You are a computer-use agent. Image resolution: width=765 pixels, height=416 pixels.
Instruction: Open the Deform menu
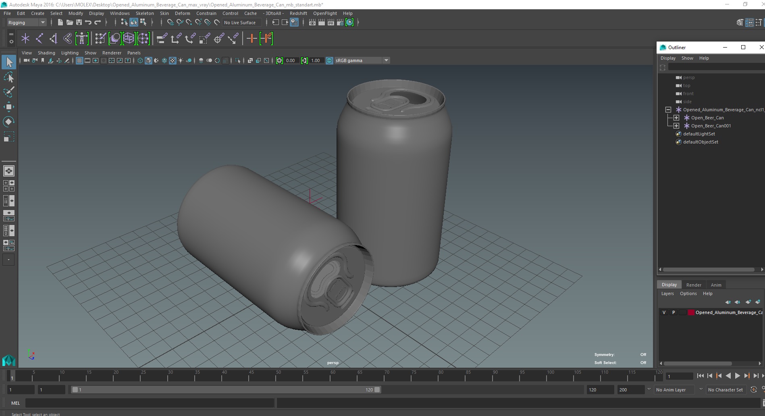(x=182, y=13)
